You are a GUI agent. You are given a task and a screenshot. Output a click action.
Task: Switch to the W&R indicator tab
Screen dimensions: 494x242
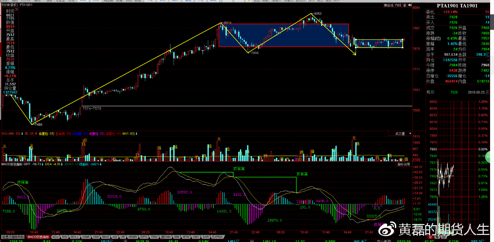(x=86, y=237)
